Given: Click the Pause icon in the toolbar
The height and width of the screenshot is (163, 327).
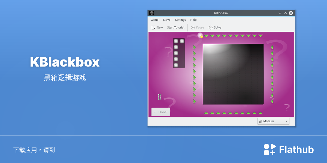Looking at the screenshot, I should pyautogui.click(x=193, y=27).
